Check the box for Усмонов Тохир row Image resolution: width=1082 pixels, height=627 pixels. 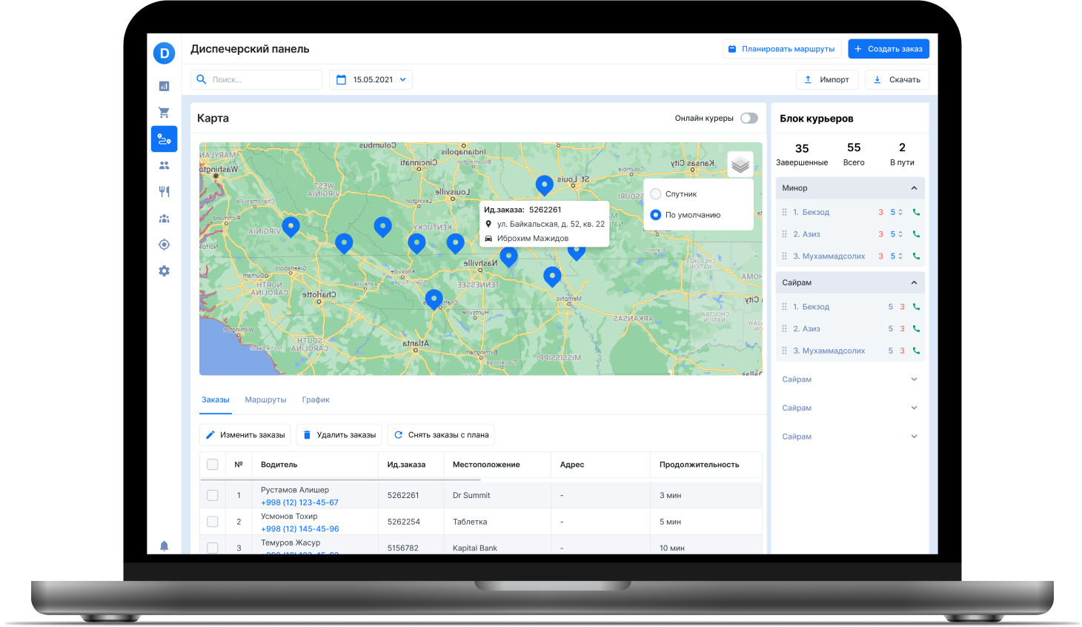213,522
